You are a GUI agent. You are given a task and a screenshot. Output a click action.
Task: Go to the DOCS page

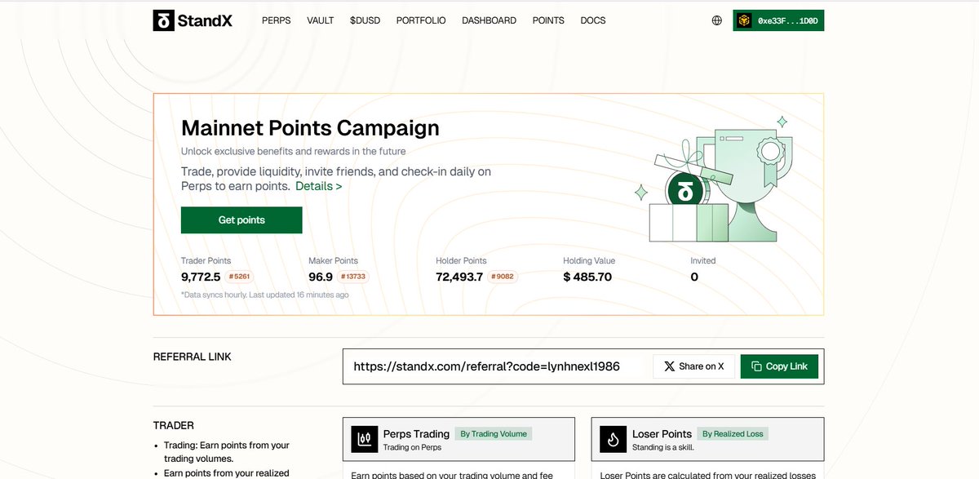click(x=593, y=20)
